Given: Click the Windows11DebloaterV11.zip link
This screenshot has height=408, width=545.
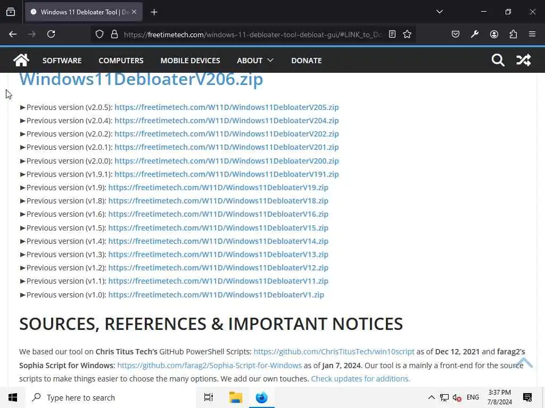Looking at the screenshot, I should pyautogui.click(x=218, y=281).
